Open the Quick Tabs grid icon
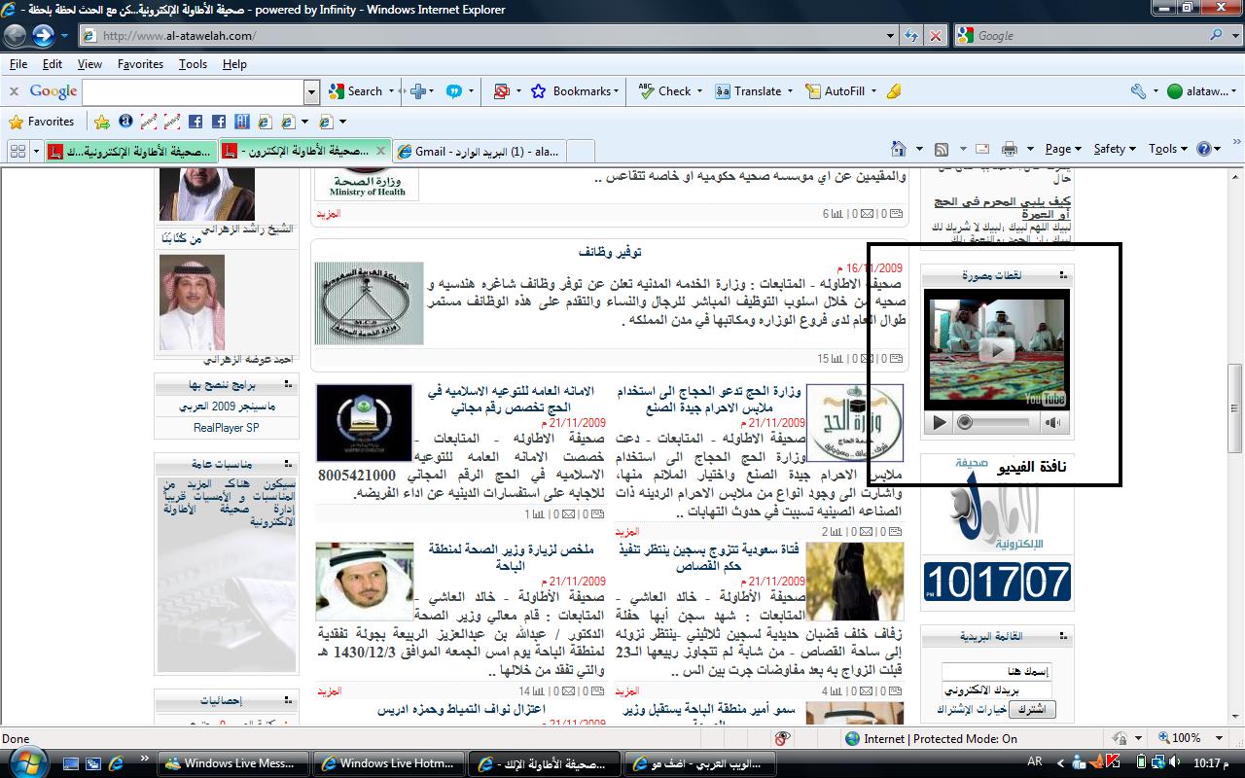Image resolution: width=1245 pixels, height=778 pixels. click(18, 151)
